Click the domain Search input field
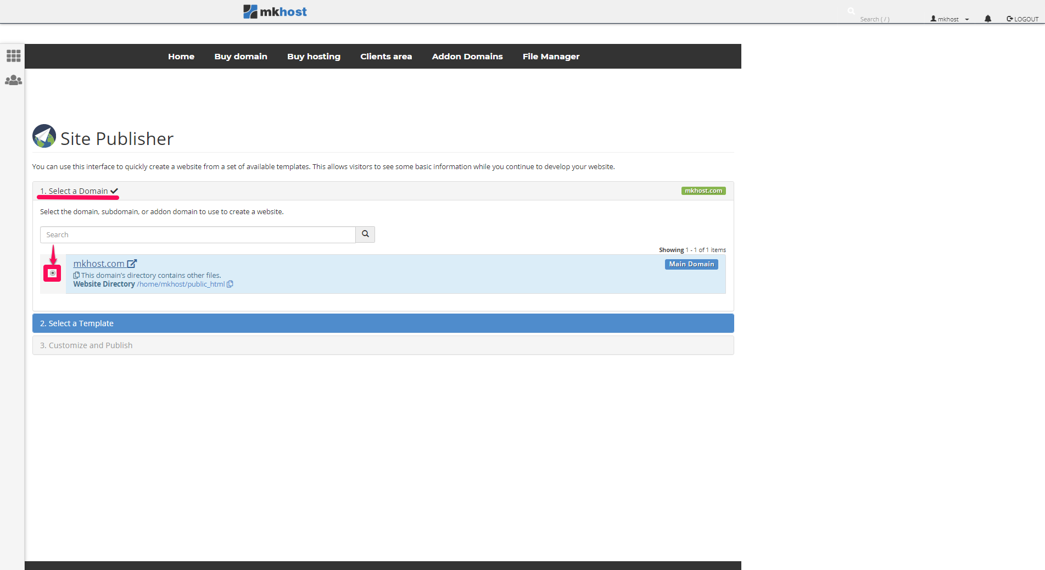Screen dimensions: 1045x570 (198, 234)
